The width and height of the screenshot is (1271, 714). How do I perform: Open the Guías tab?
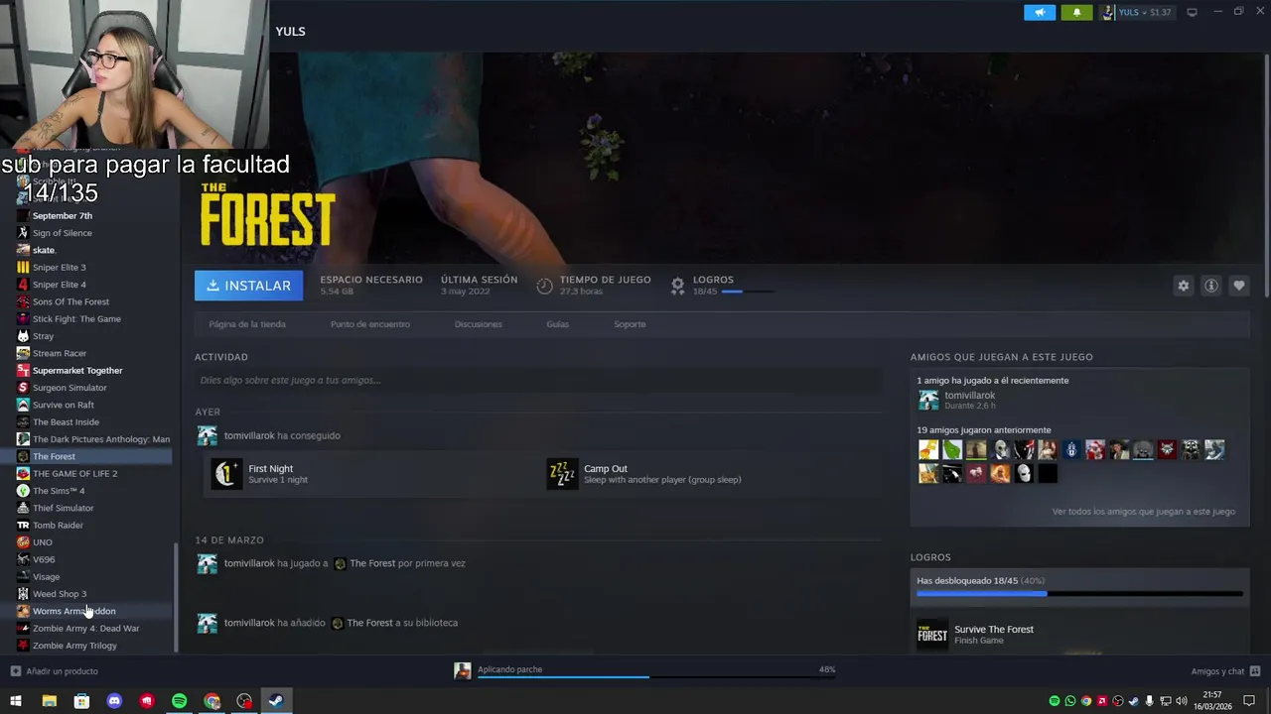pos(557,324)
